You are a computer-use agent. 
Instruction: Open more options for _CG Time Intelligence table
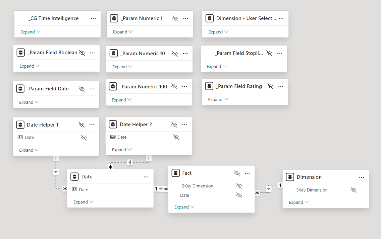point(93,19)
